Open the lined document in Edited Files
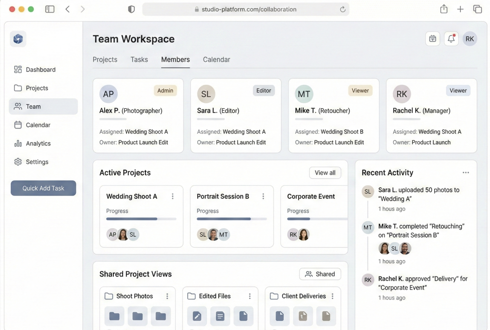490x330 pixels. tap(220, 316)
